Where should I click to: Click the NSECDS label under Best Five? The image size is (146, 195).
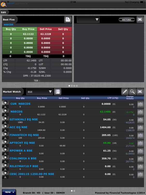[x=9, y=25]
